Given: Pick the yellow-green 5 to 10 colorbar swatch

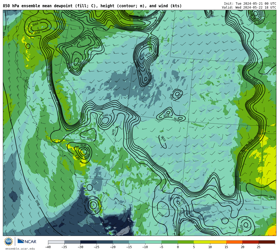Looking at the screenshot, I should click(202, 242).
